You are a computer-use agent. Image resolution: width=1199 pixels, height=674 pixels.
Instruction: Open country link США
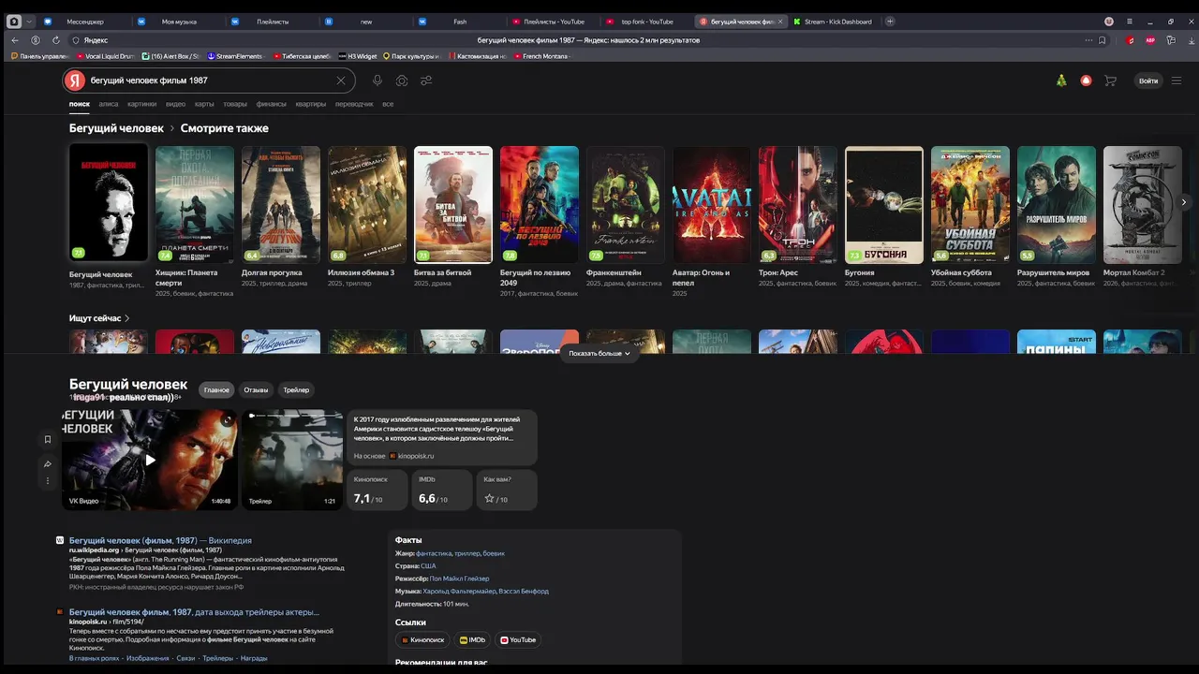(428, 566)
